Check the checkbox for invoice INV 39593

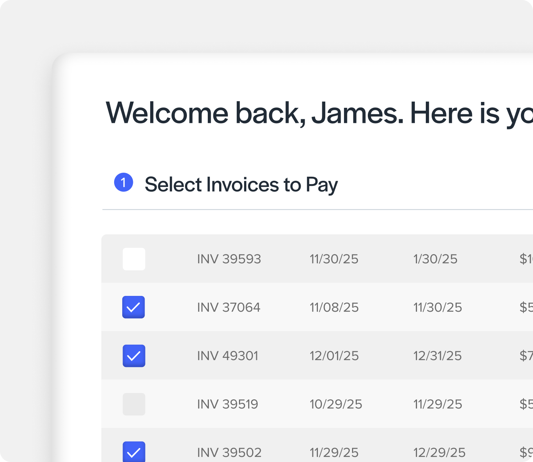click(x=134, y=259)
